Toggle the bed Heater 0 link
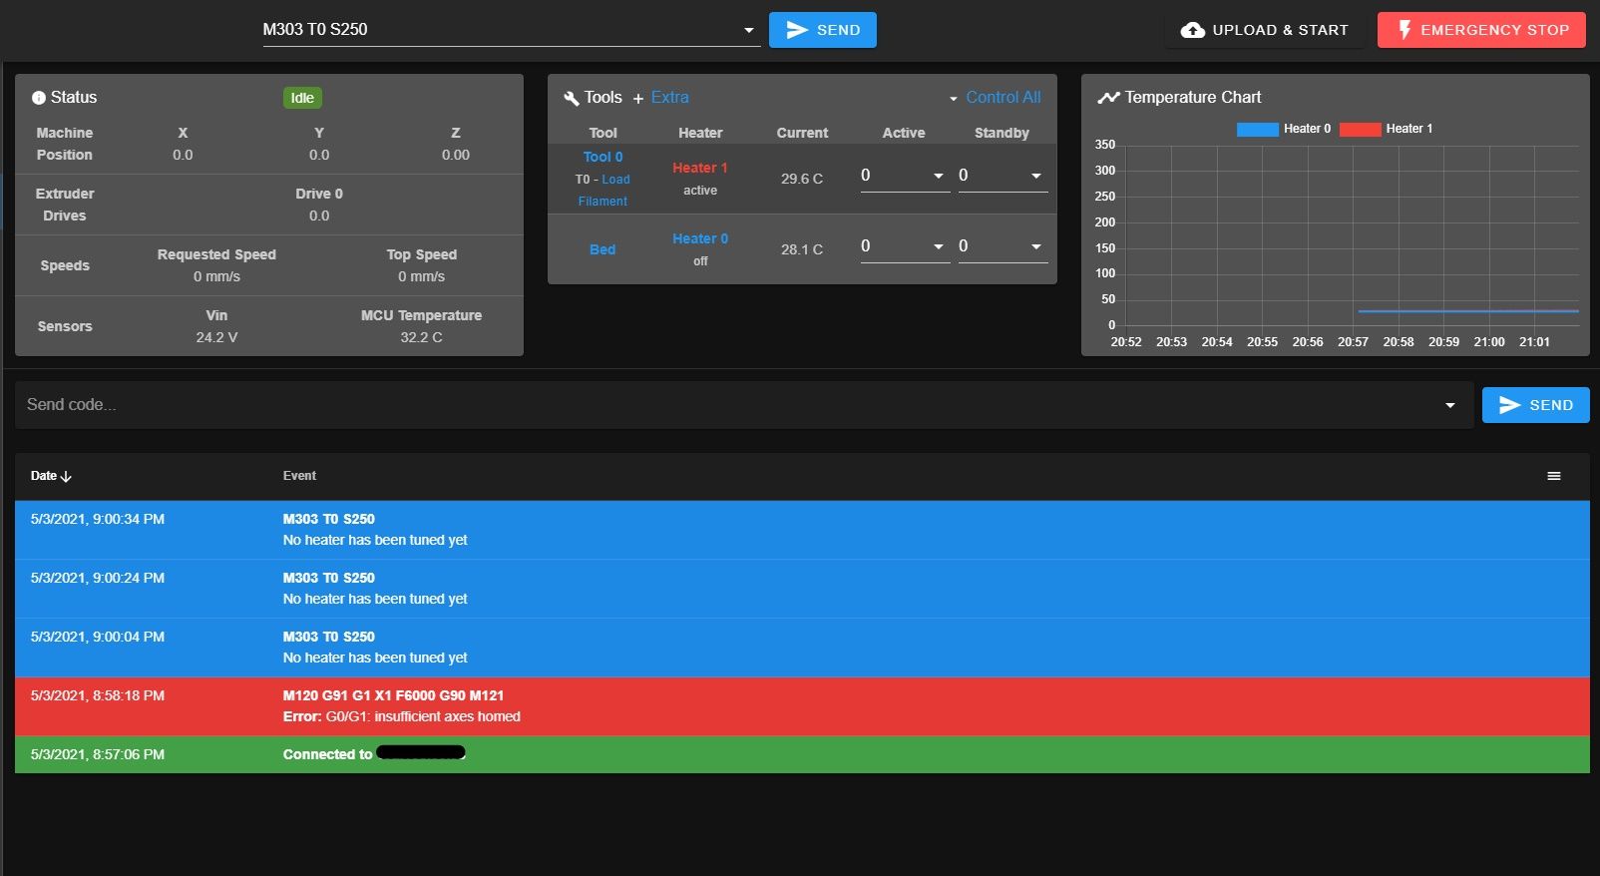Image resolution: width=1600 pixels, height=876 pixels. coord(700,238)
